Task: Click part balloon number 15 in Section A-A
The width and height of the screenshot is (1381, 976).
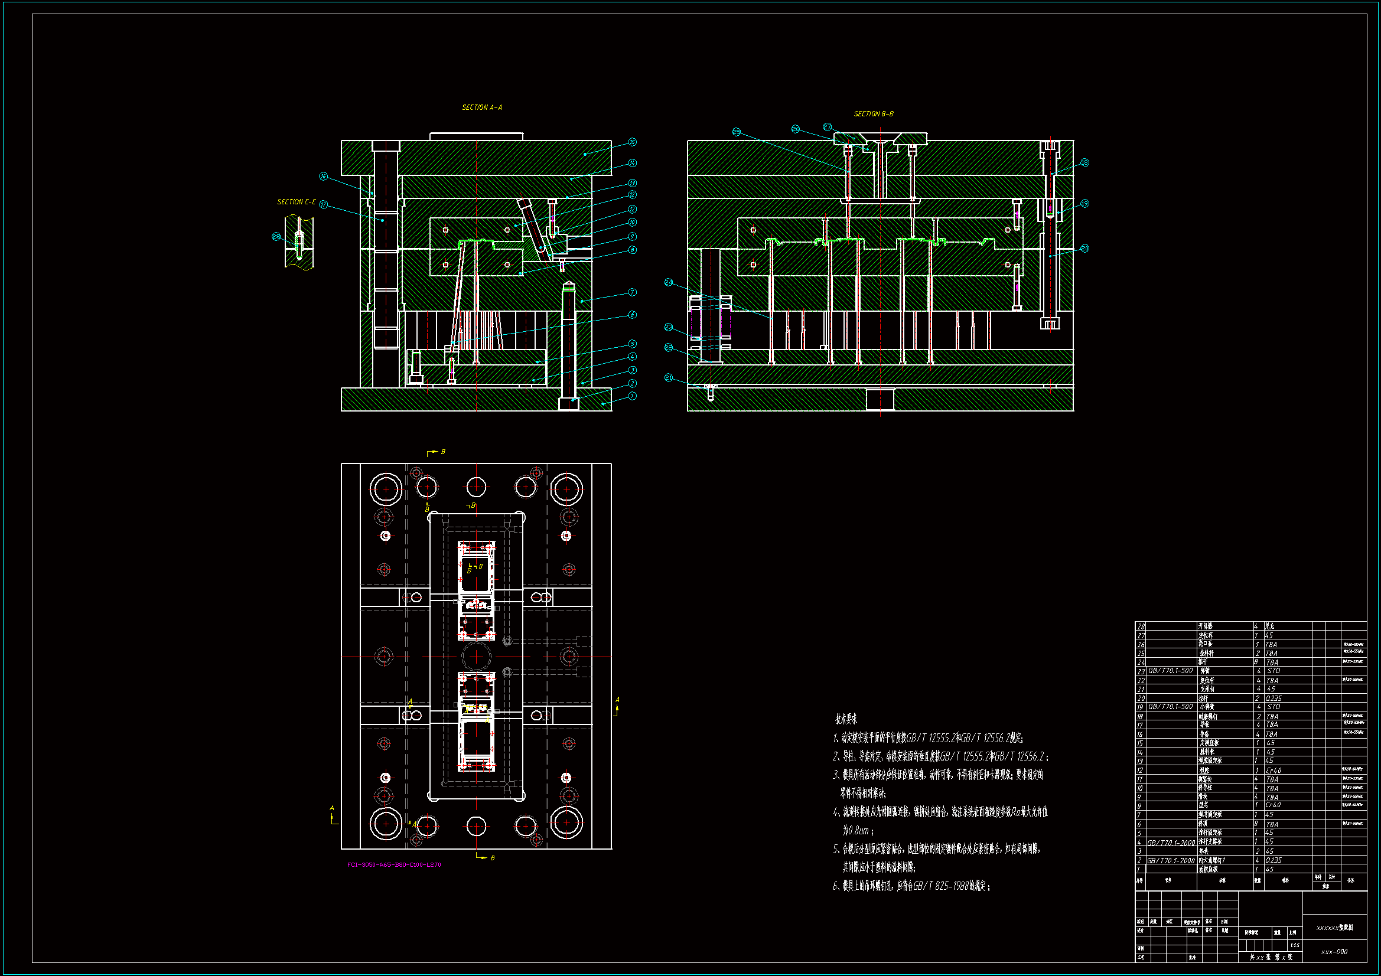Action: click(x=632, y=142)
